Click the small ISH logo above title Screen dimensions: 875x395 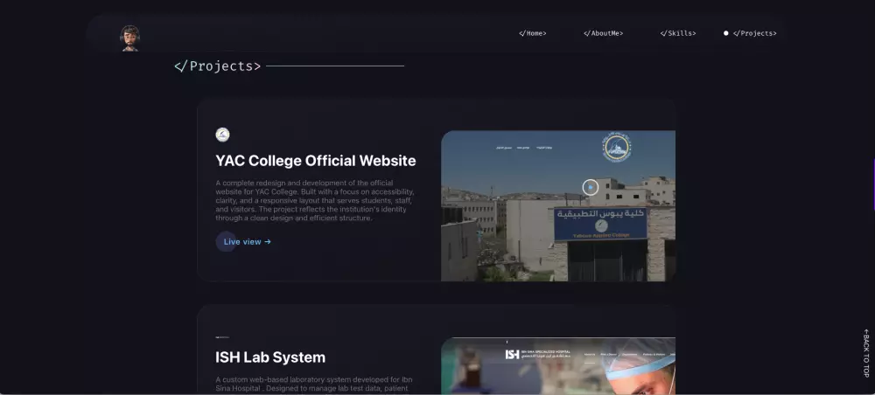pyautogui.click(x=222, y=337)
